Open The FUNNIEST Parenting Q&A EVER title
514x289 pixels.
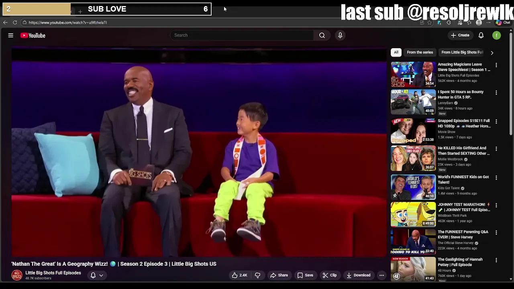pyautogui.click(x=464, y=234)
